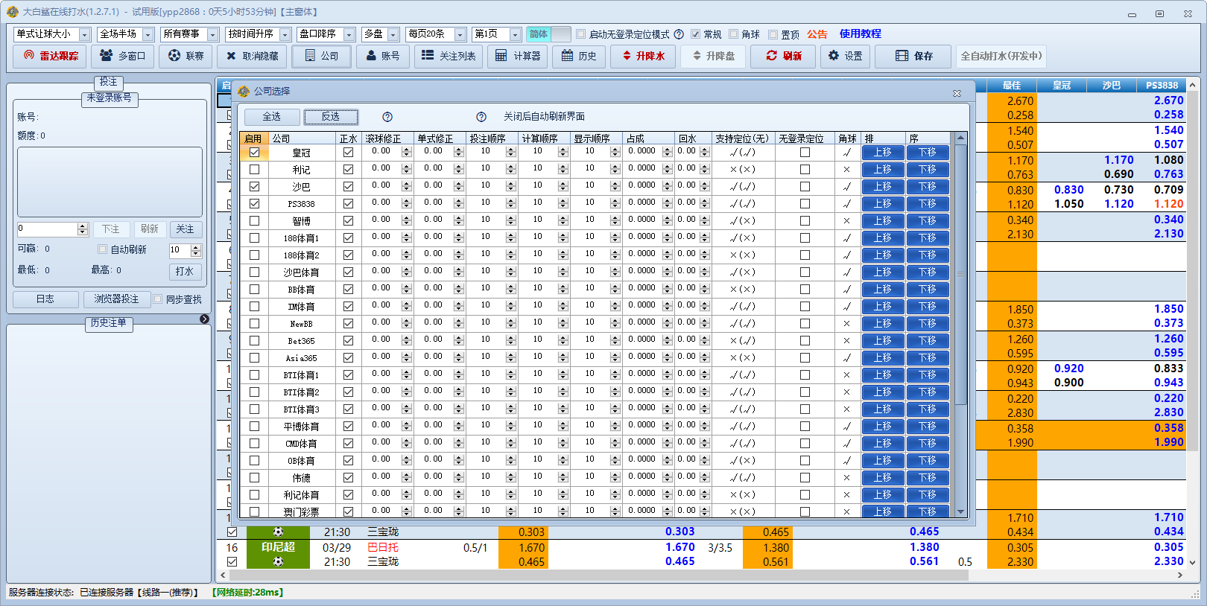Click the 刷新 refresh icon button
The height and width of the screenshot is (606, 1207).
(772, 56)
